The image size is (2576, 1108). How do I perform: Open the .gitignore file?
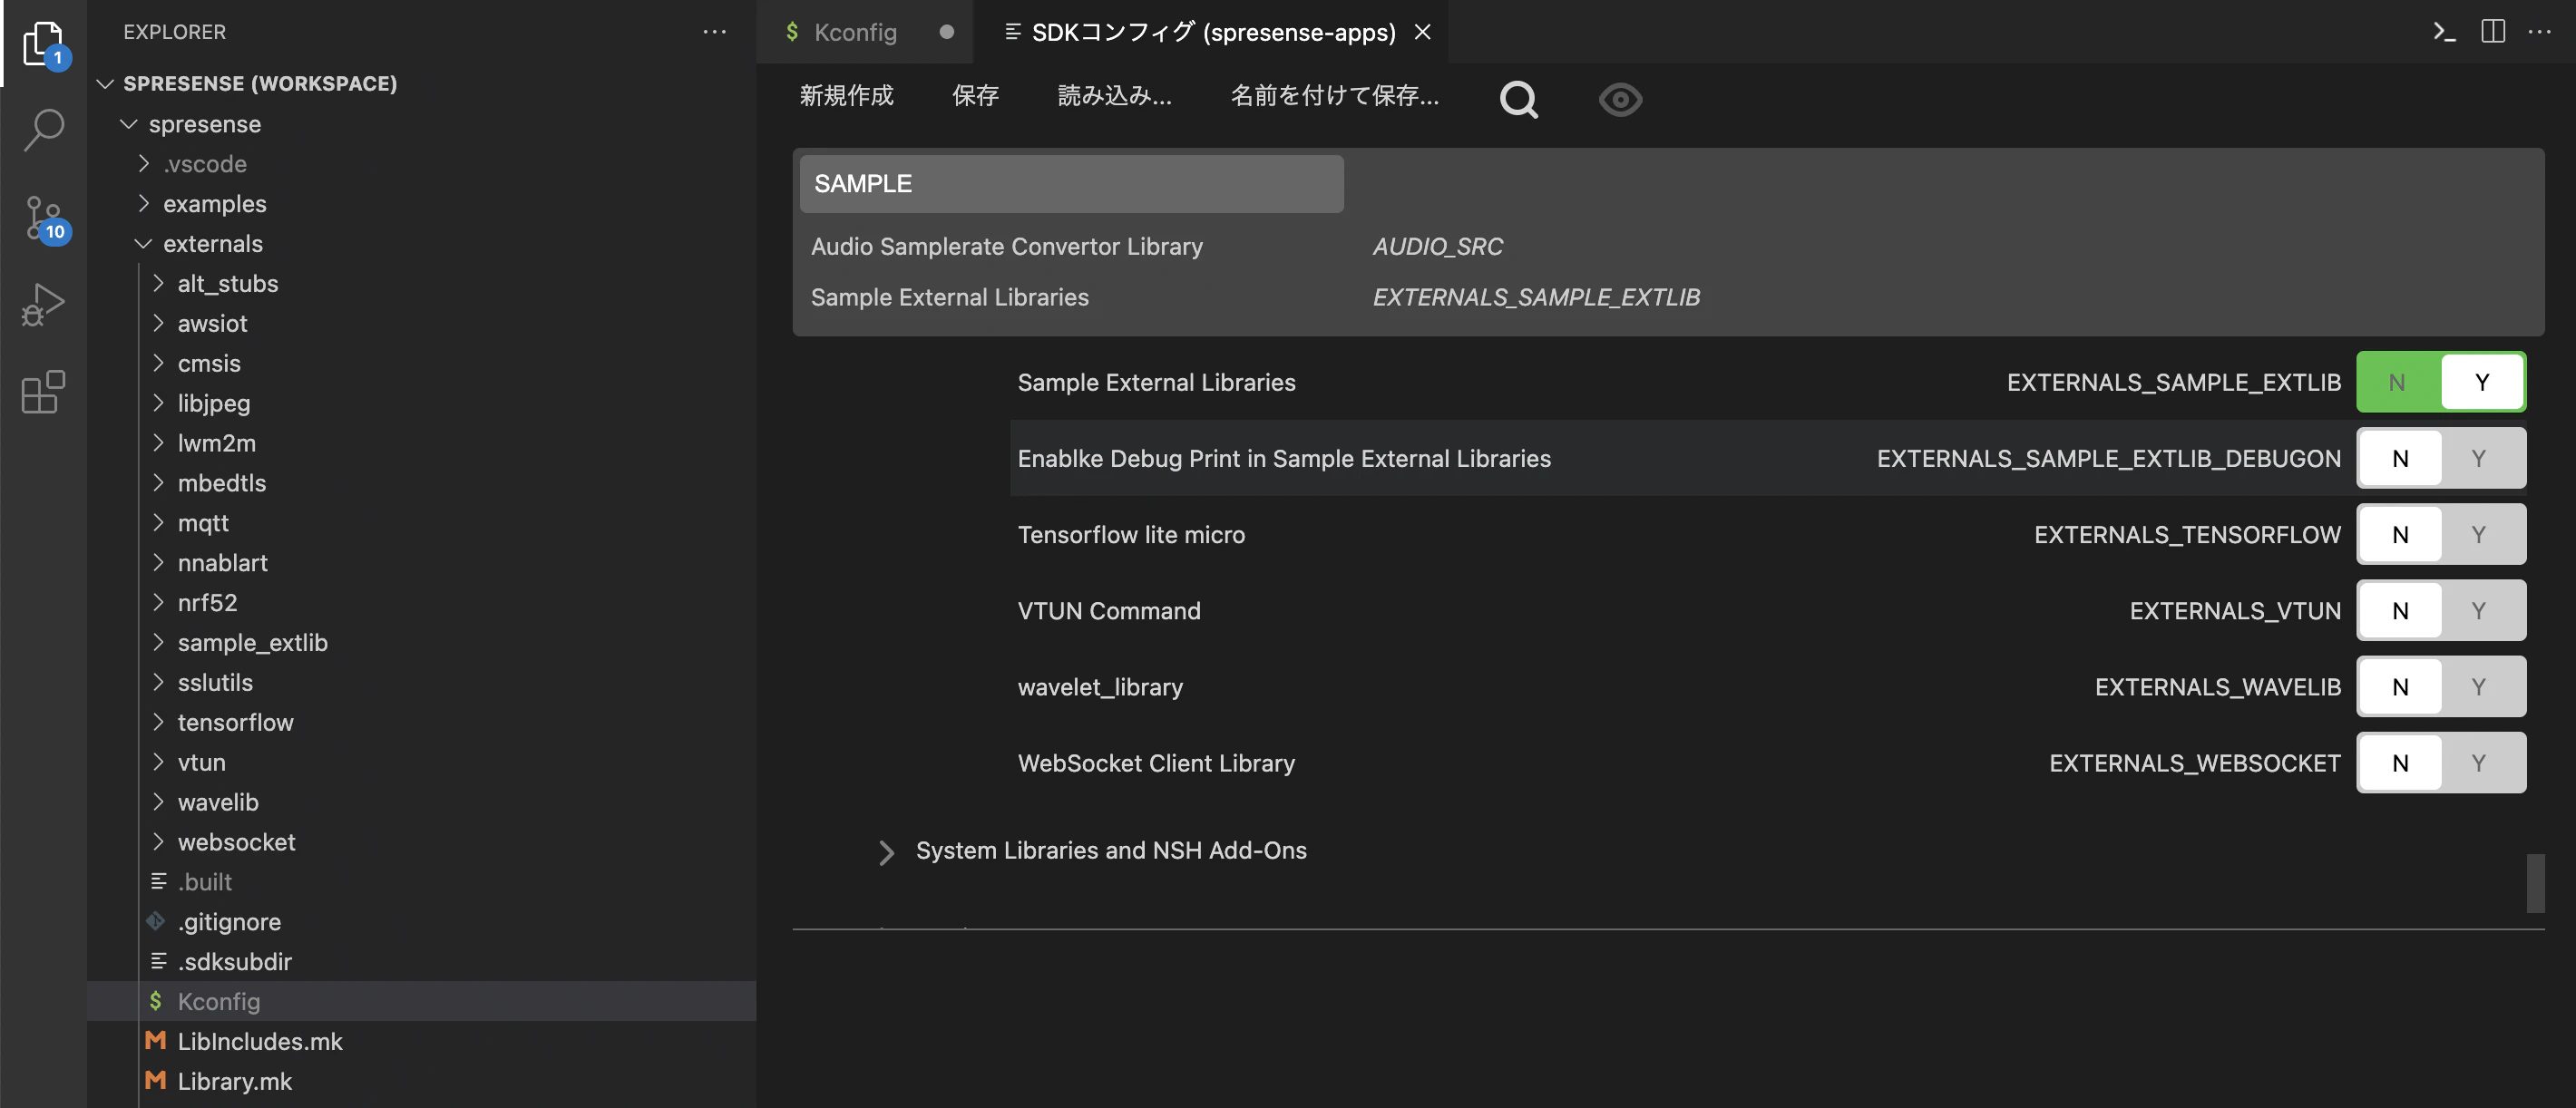(x=421, y=922)
